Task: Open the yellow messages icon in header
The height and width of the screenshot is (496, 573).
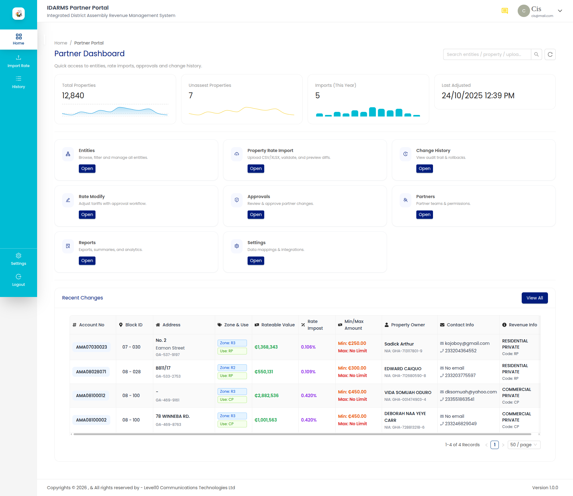Action: [x=505, y=11]
